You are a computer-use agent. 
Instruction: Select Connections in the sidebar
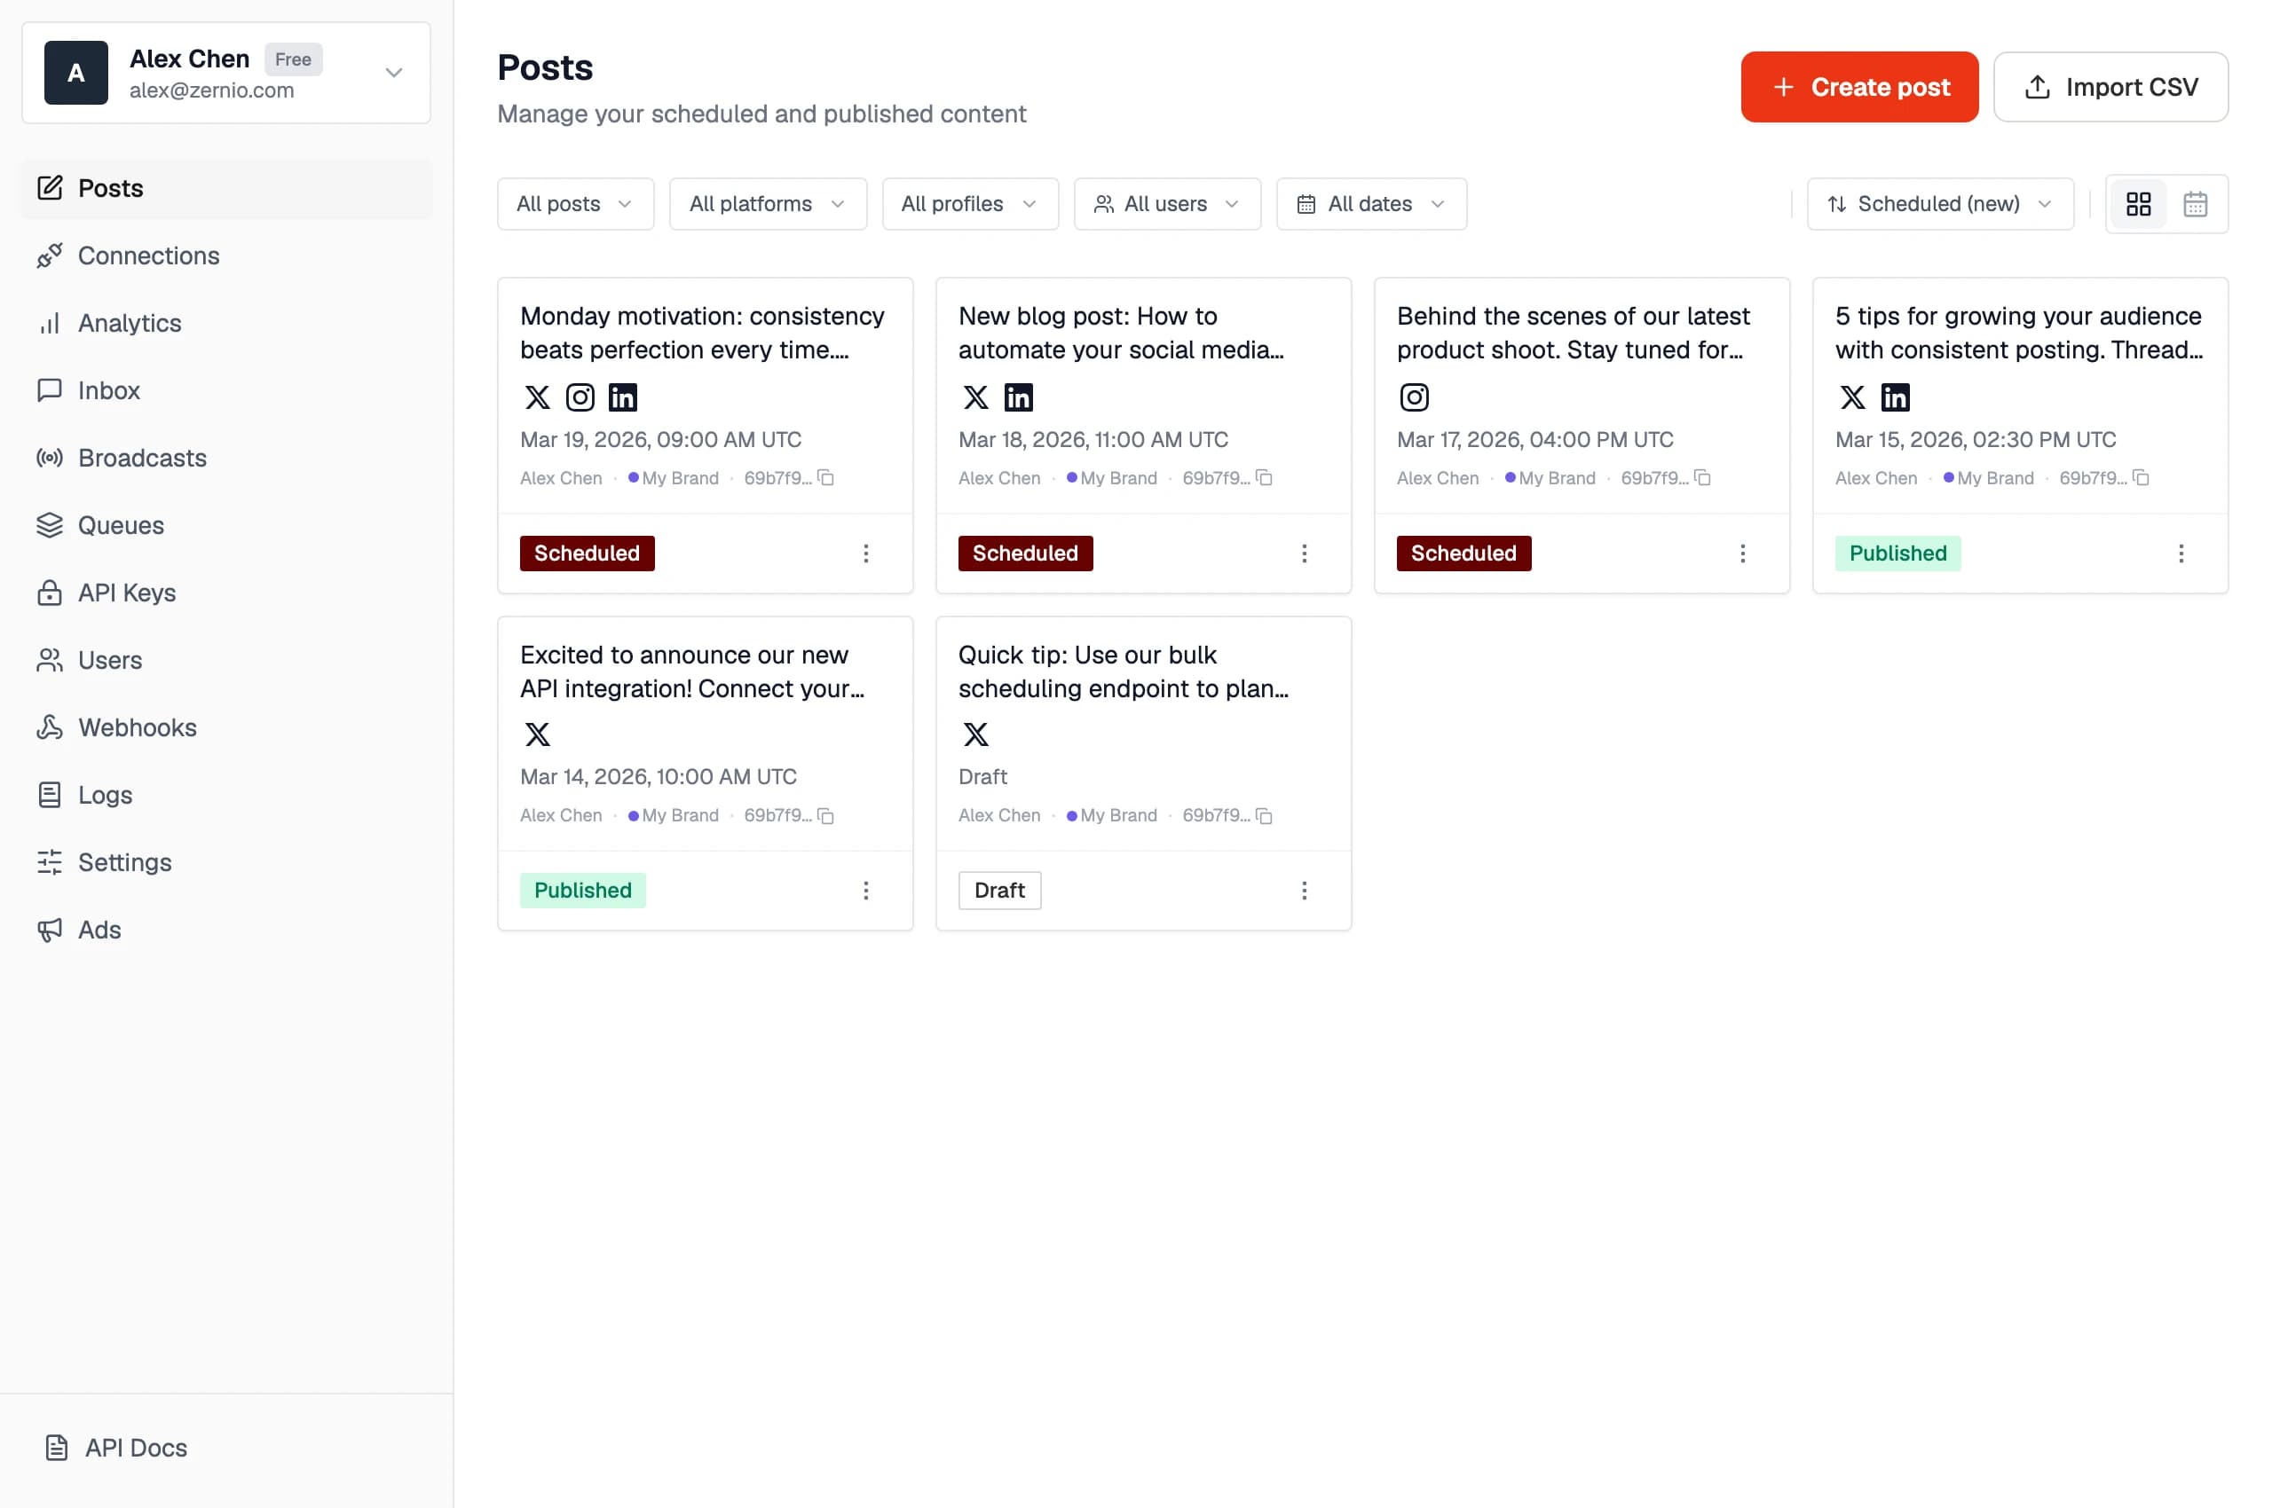coord(147,255)
